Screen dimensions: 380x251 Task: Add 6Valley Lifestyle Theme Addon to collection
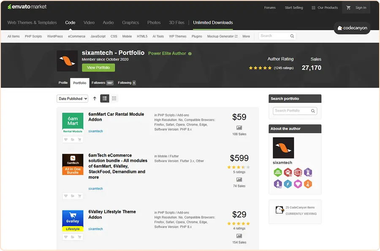coord(73,237)
